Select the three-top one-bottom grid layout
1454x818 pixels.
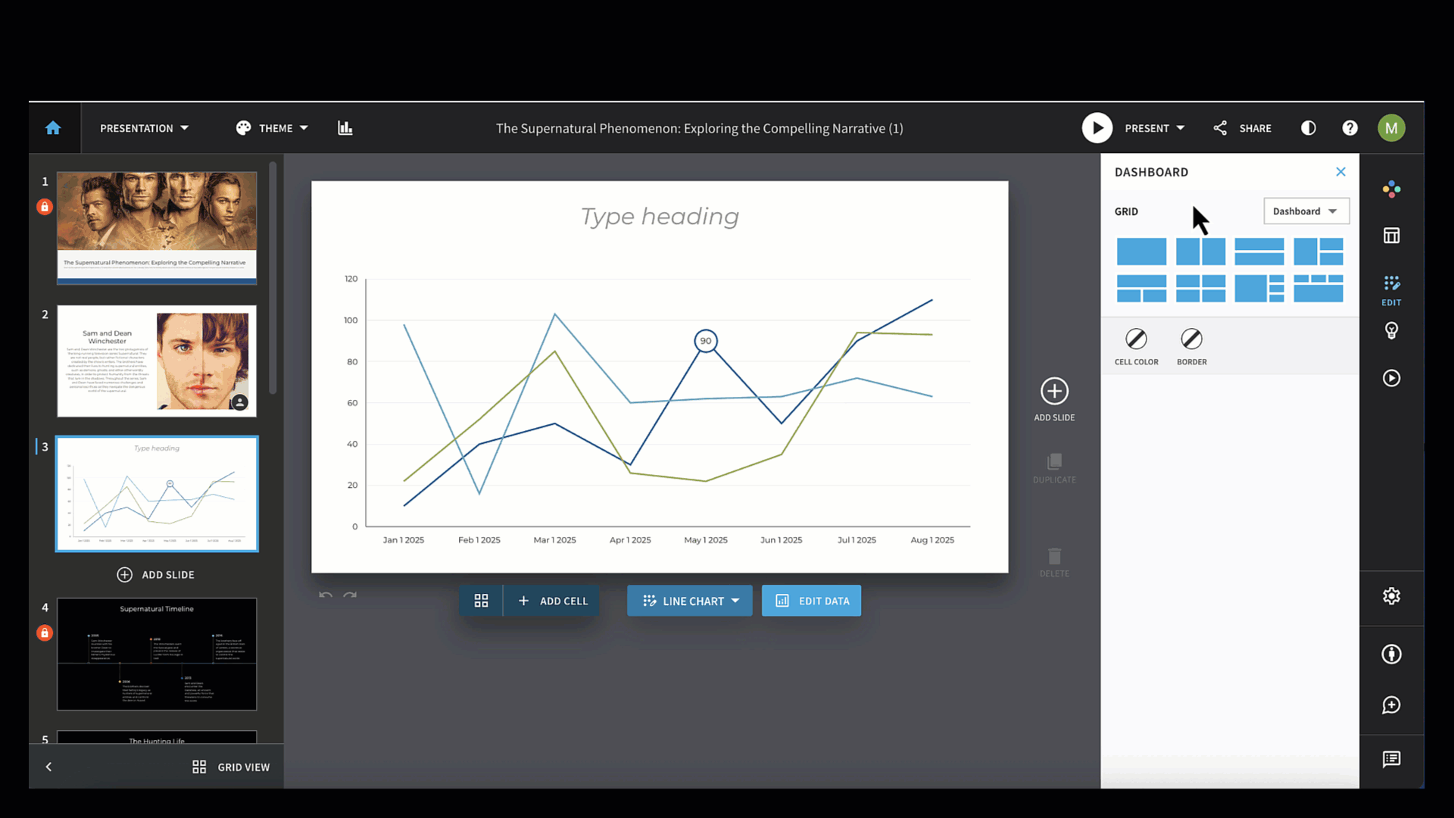coord(1318,289)
